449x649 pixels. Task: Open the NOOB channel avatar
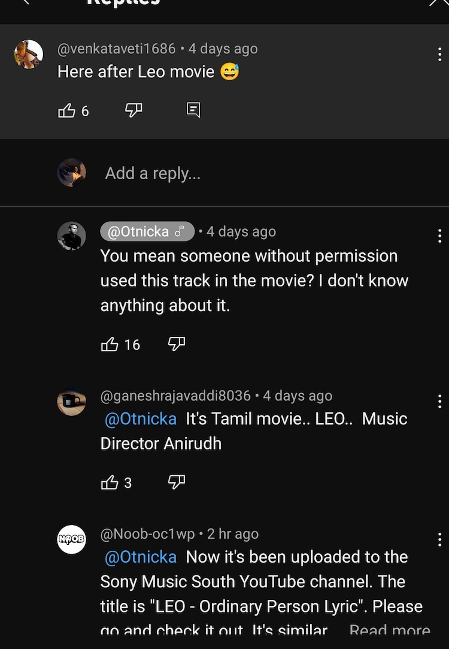coord(71,539)
